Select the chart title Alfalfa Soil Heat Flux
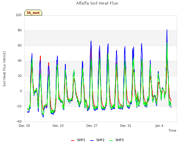The width and height of the screenshot is (195, 146). click(x=97, y=3)
